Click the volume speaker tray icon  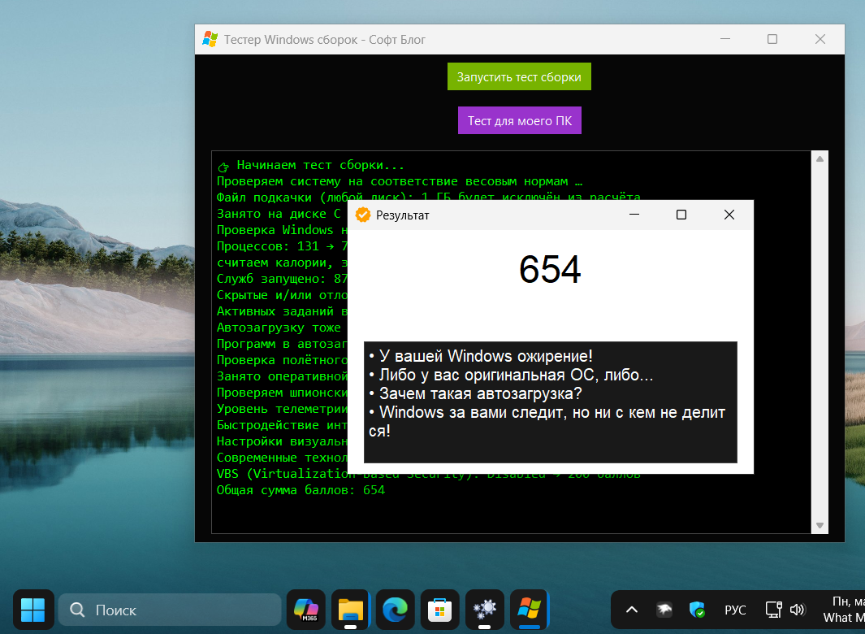click(x=797, y=610)
